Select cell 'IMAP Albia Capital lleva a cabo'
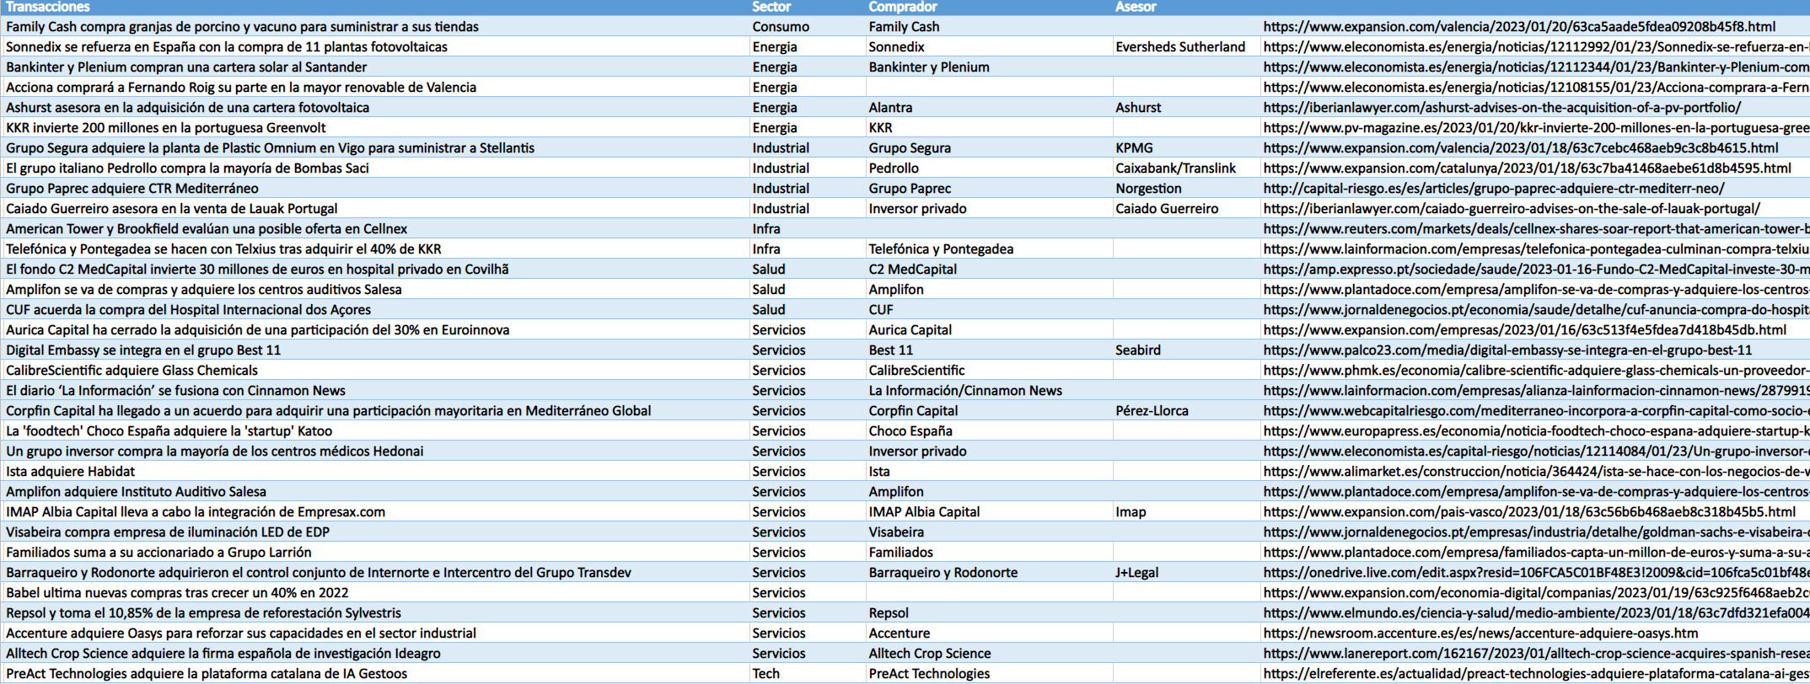 pyautogui.click(x=374, y=512)
